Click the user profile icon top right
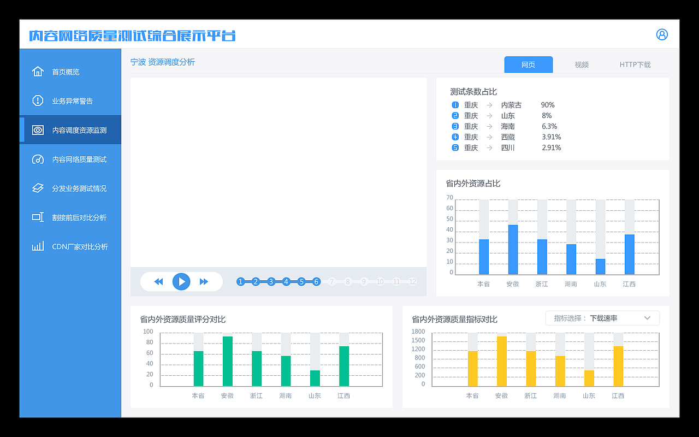Screen dimensions: 699x437 point(662,34)
